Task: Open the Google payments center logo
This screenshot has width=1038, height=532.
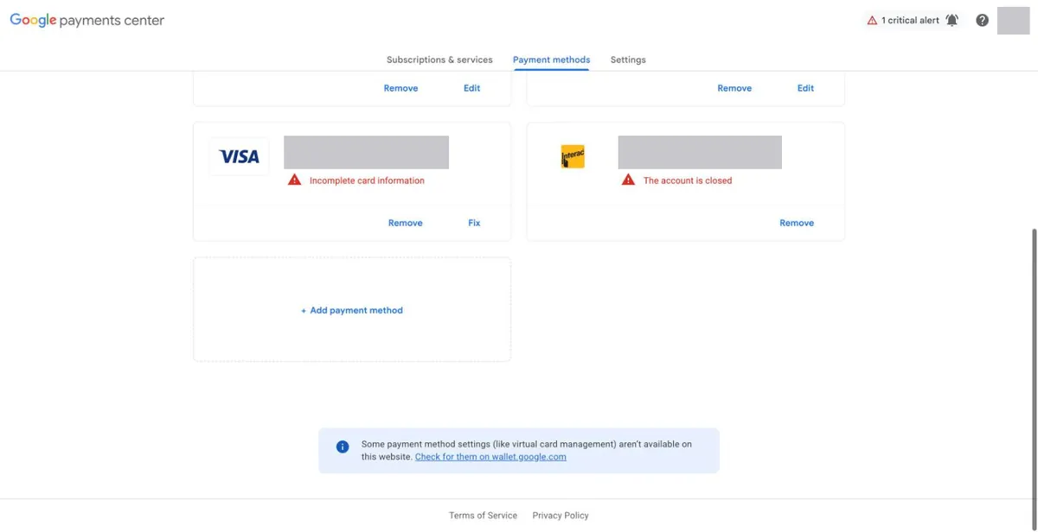Action: [x=86, y=20]
